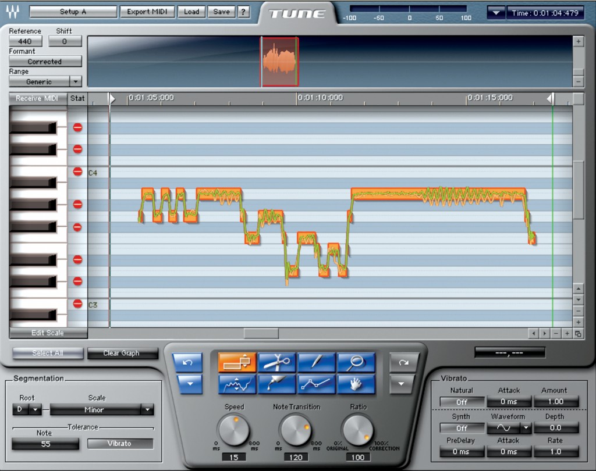This screenshot has height=471, width=596.
Task: Click the Export MIDI button
Action: 147,12
